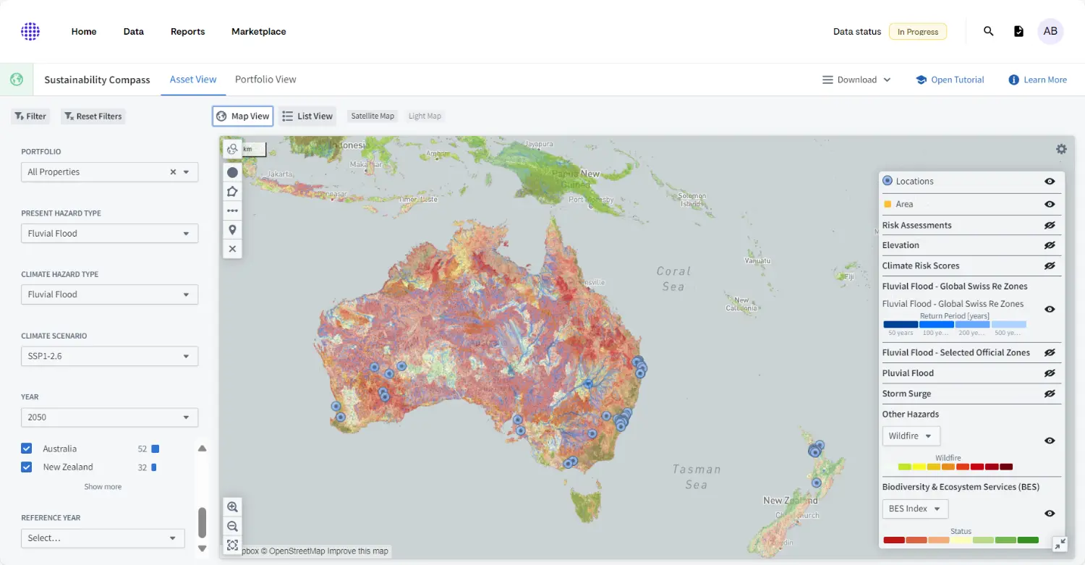Select the circle drawing tool on the map
The width and height of the screenshot is (1085, 565).
[x=232, y=172]
